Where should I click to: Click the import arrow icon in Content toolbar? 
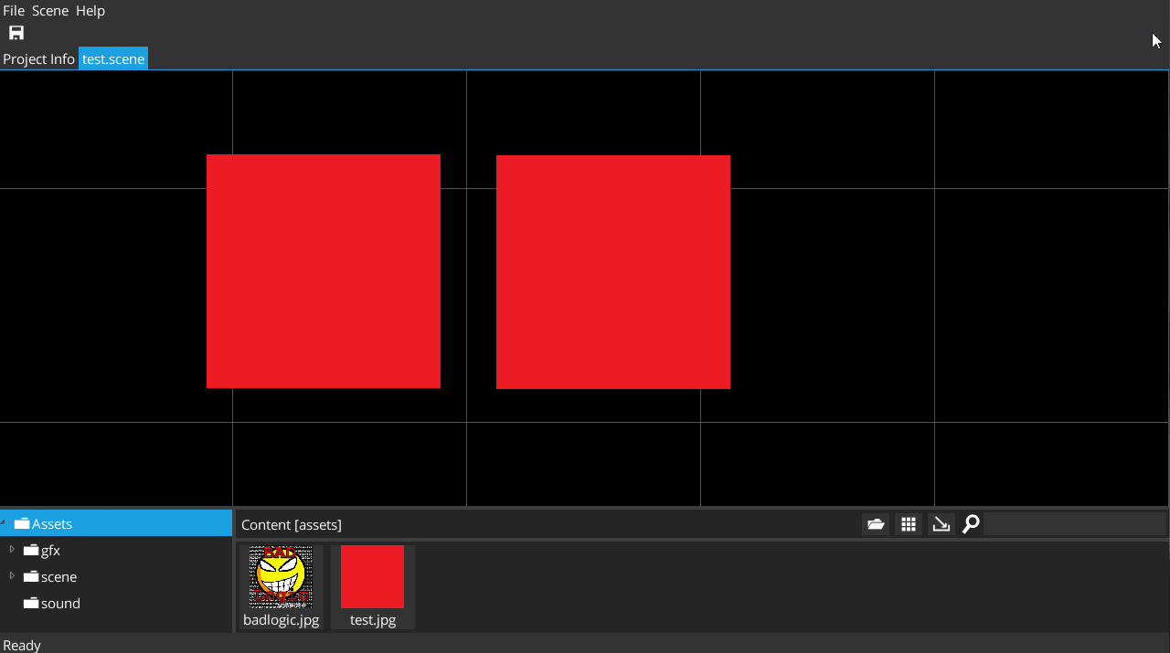pos(941,524)
